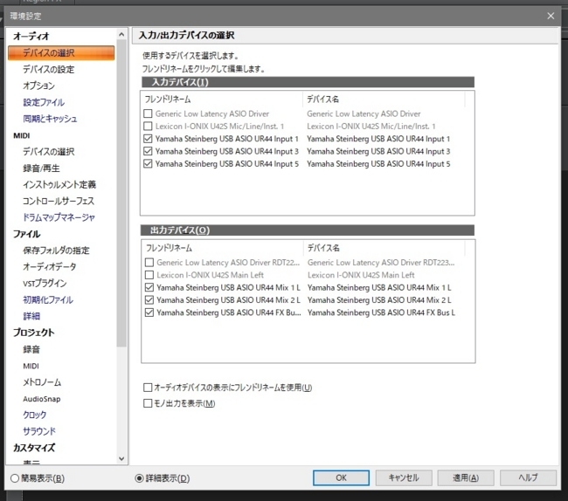Enable オーディオデバイスの表示にフレンドリネームを使用 checkbox
This screenshot has width=568, height=501.
(148, 388)
